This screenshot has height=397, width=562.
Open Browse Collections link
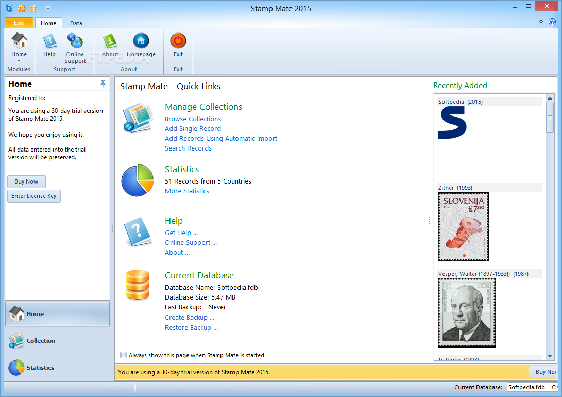pos(193,119)
